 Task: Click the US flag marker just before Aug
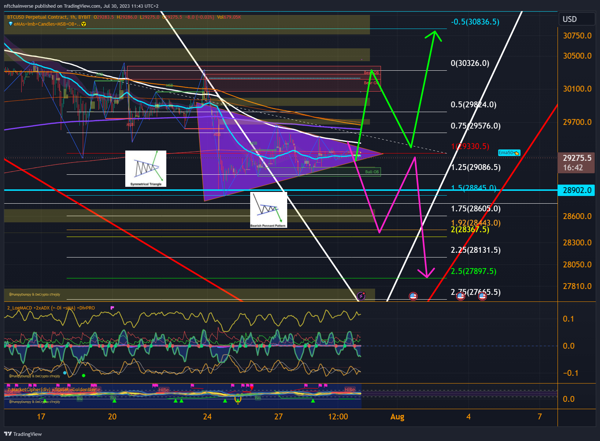(413, 296)
